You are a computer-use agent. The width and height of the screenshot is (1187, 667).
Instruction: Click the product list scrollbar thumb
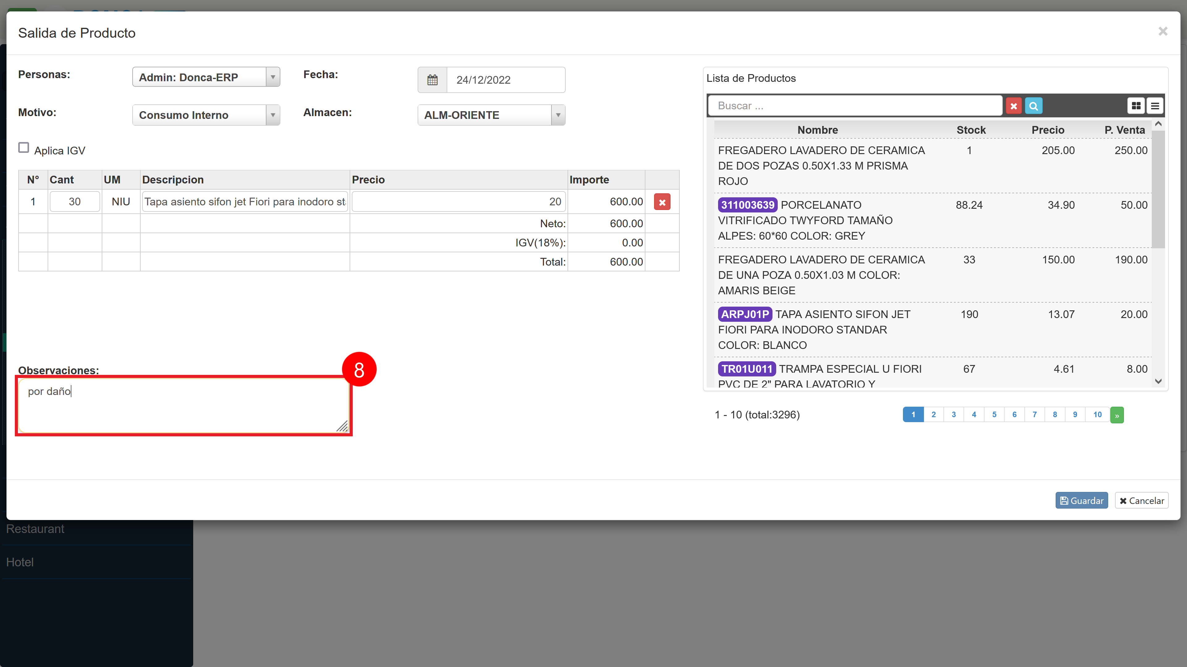(x=1158, y=189)
